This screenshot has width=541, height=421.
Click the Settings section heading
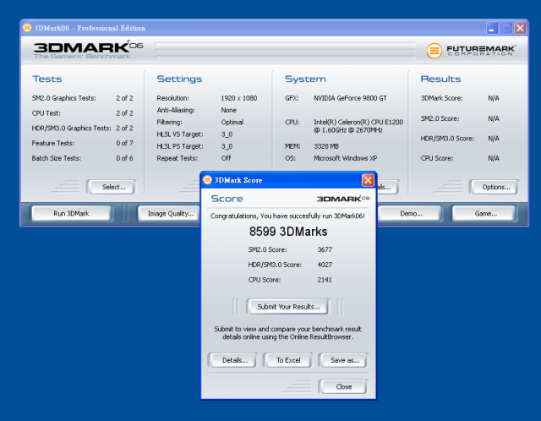[x=179, y=79]
